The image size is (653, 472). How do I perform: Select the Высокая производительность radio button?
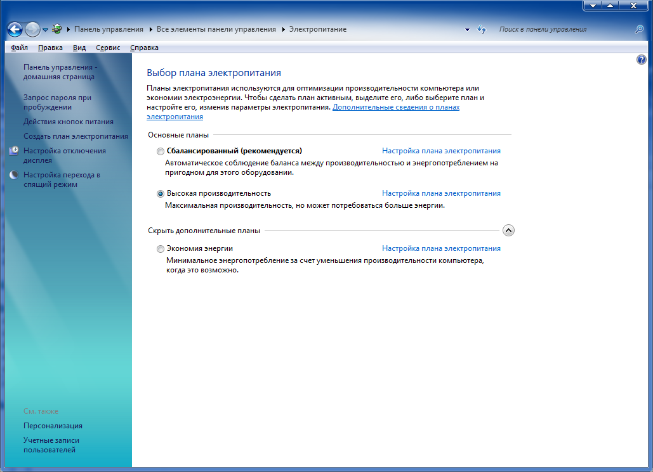point(161,194)
